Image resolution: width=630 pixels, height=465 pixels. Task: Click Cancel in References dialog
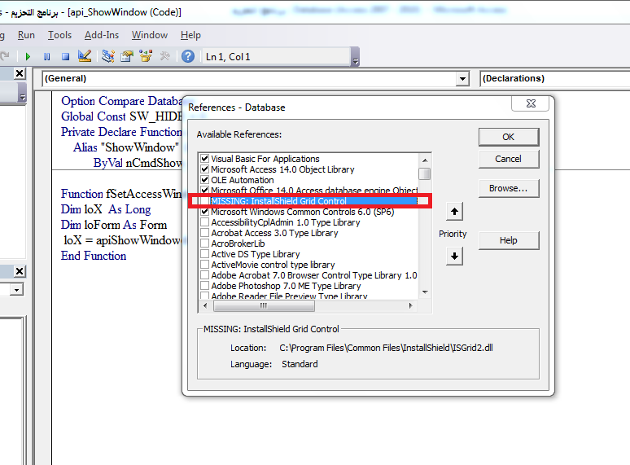(509, 159)
